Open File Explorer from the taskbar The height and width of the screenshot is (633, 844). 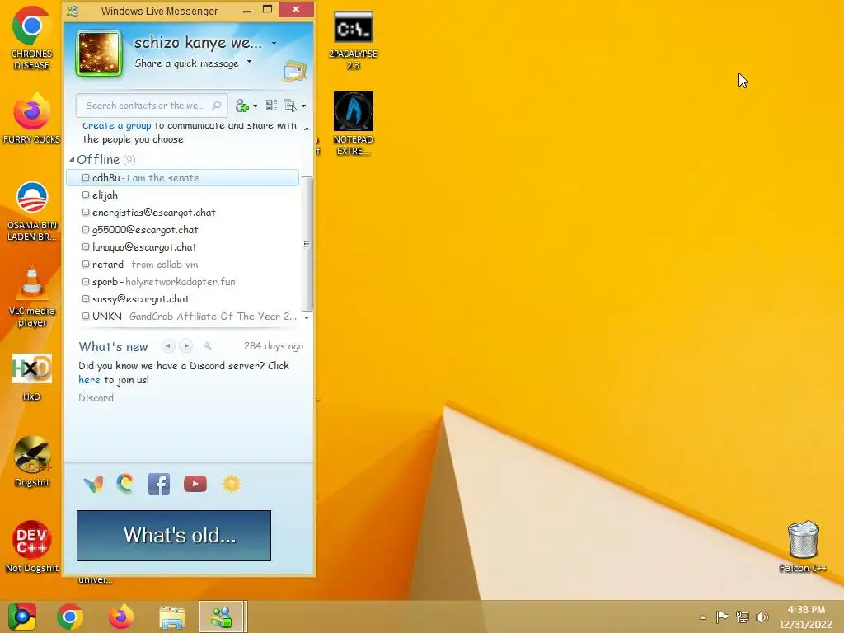tap(171, 617)
